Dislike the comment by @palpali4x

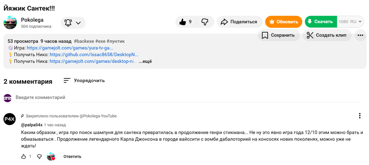39,156
